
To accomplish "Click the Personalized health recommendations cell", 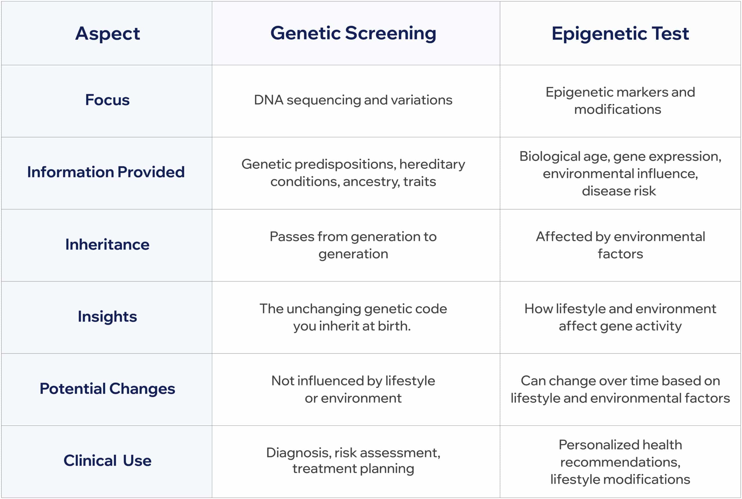I will (620, 462).
